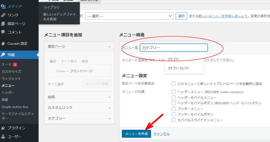Viewport: 270px width, 142px height.
Task: Click the Cocoon 設定 circle icon
Action: coord(3,44)
